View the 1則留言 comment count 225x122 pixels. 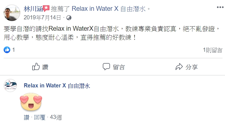coord(213,50)
